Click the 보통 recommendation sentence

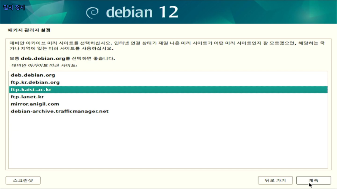(x=62, y=58)
